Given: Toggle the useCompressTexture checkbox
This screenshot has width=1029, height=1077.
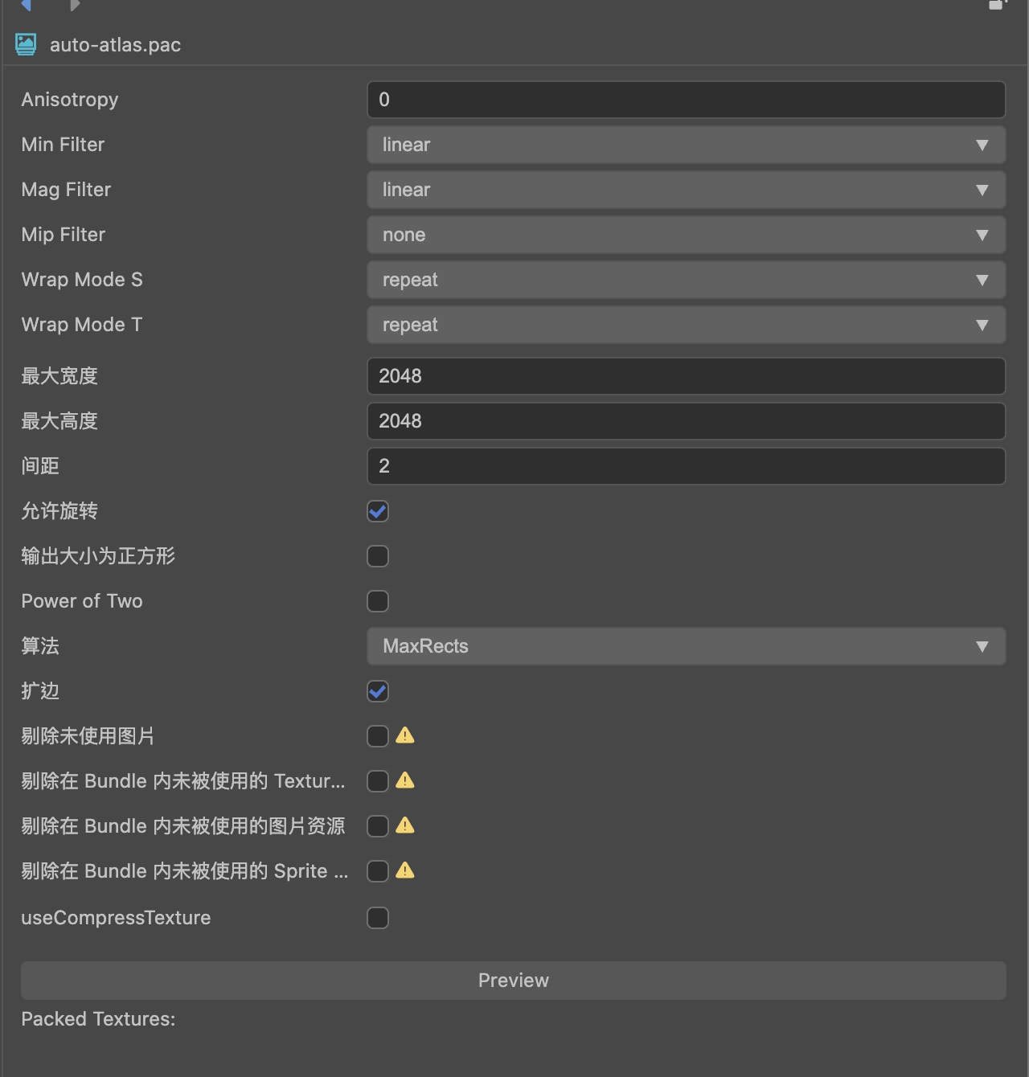Looking at the screenshot, I should [378, 918].
